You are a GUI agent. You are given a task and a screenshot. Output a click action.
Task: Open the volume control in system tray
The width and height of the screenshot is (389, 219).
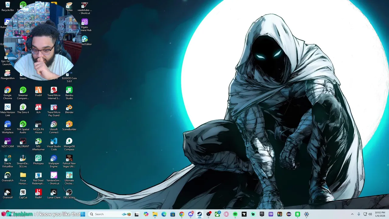370,214
